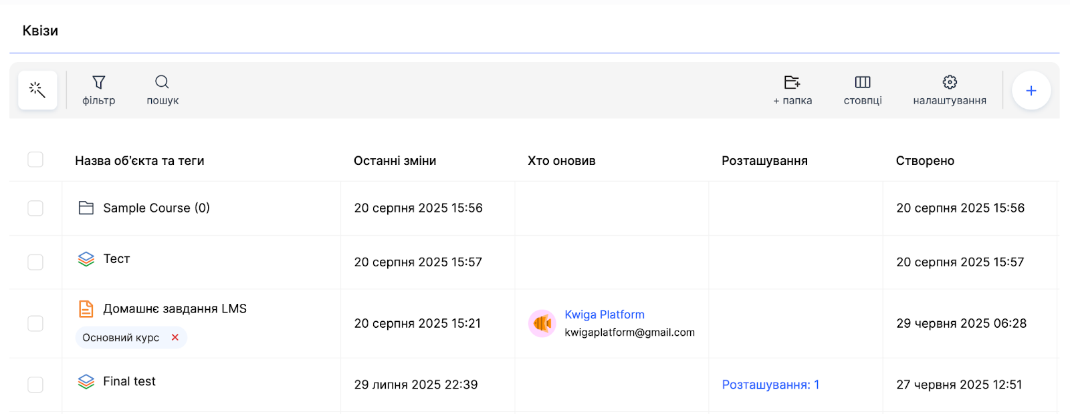Screen dimensions: 1070x414
Task: Click the Sample Course folder icon
Action: [x=86, y=208]
